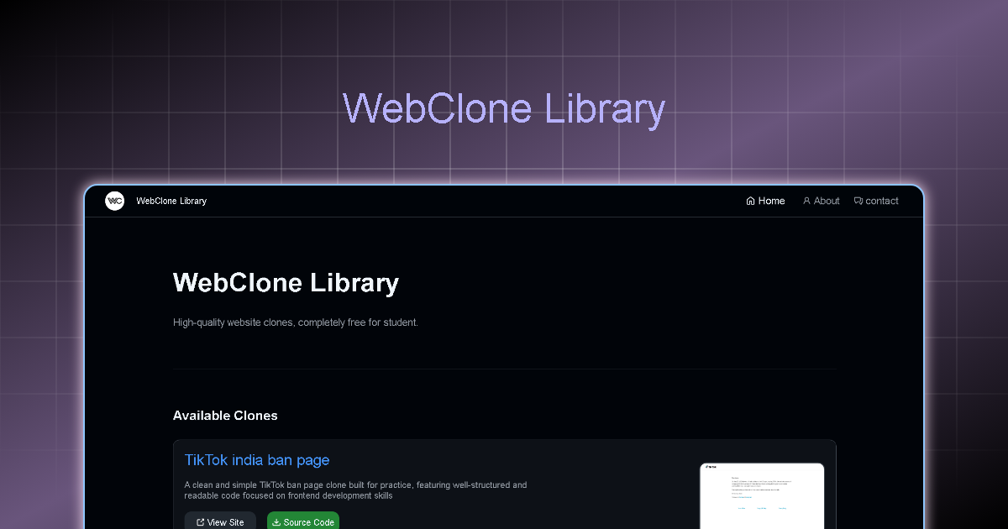
Task: Click the green Source Code button
Action: click(x=303, y=521)
